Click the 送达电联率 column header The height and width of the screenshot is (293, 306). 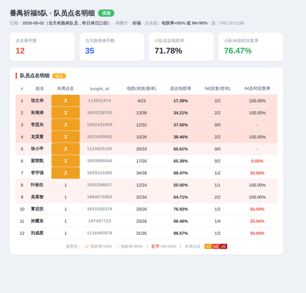[x=181, y=89]
